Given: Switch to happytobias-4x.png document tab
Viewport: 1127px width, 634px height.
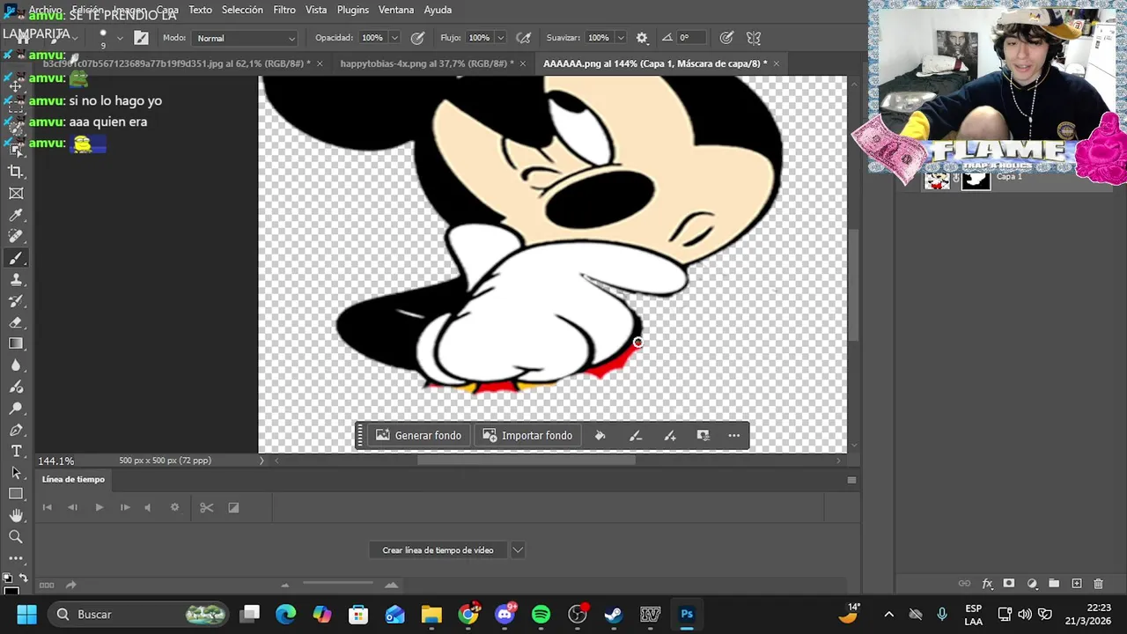Looking at the screenshot, I should (426, 63).
